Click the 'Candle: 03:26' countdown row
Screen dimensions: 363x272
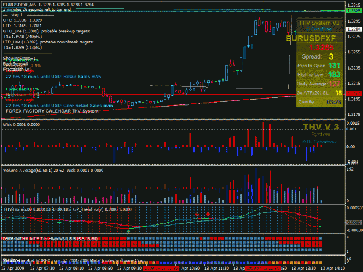tap(319, 102)
